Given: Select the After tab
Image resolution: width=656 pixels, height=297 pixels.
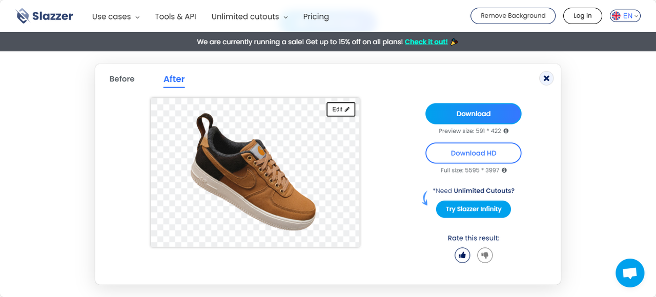Looking at the screenshot, I should (174, 79).
